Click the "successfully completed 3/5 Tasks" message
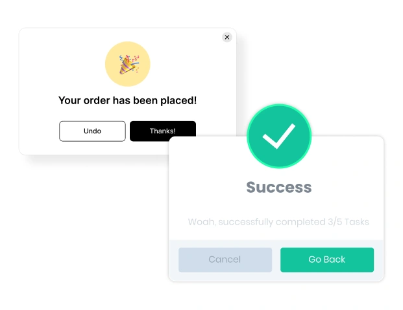This screenshot has width=403, height=310. [278, 222]
